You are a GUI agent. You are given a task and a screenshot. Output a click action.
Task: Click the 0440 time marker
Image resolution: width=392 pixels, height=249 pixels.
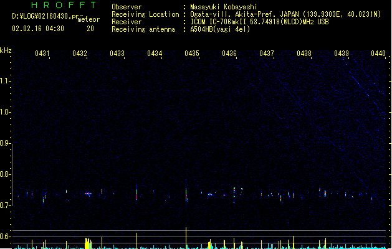(x=378, y=54)
